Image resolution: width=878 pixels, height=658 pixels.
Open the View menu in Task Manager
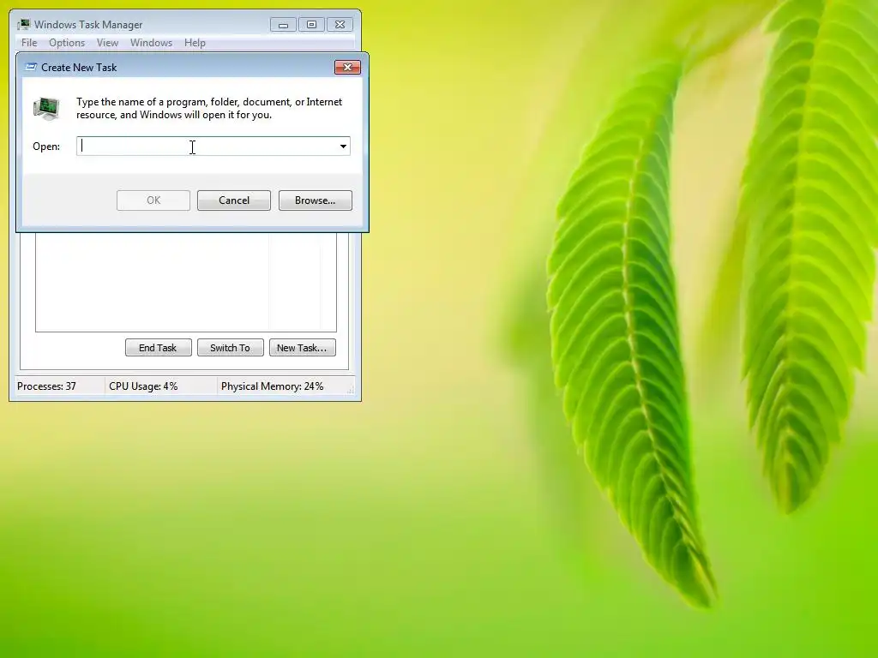pyautogui.click(x=107, y=43)
